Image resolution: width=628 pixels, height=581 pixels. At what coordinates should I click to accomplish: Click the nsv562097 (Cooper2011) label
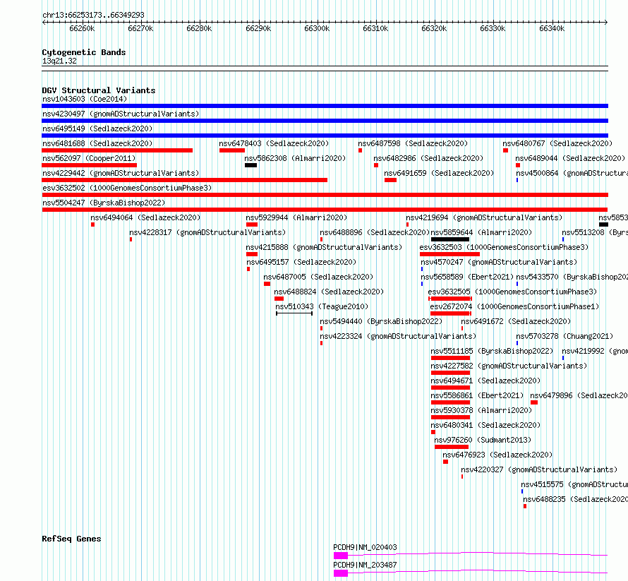tap(89, 158)
